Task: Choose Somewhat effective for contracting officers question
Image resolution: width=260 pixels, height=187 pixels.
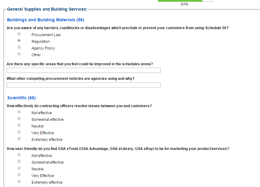Action: [x=19, y=118]
